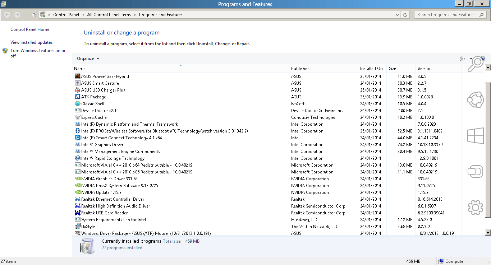Click the ASUS USB Charger Plus icon
The height and width of the screenshot is (265, 491).
77,90
